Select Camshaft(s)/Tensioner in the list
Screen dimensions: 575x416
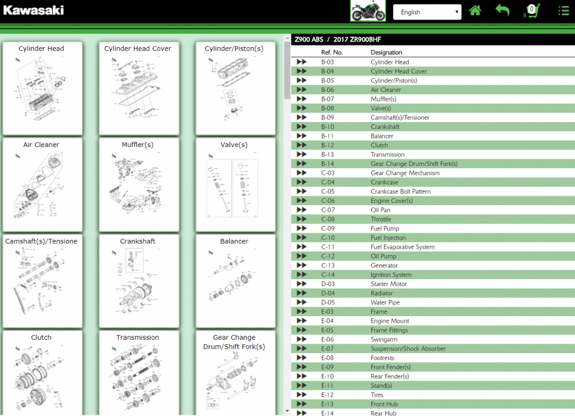tap(400, 118)
